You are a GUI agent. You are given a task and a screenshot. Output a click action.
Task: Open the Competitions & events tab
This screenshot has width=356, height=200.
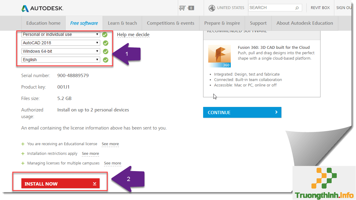(x=171, y=23)
